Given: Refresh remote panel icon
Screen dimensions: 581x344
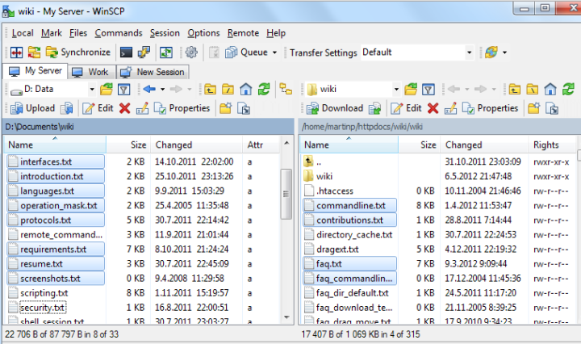Looking at the screenshot, I should click(x=568, y=90).
